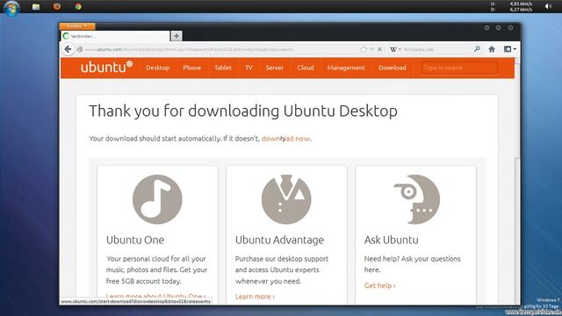Screen dimensions: 562x316
Task: Click the 'Ubuntu Advantage' heading
Action: tap(279, 240)
